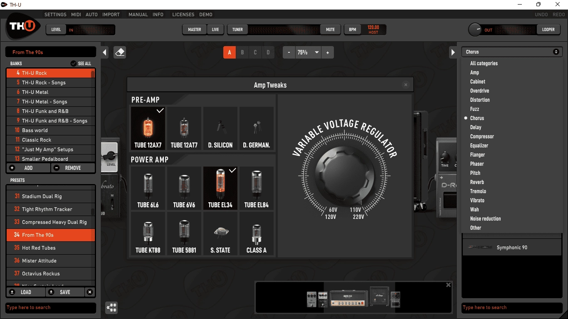
Task: Choose the CLASS A power amp
Action: (x=257, y=233)
